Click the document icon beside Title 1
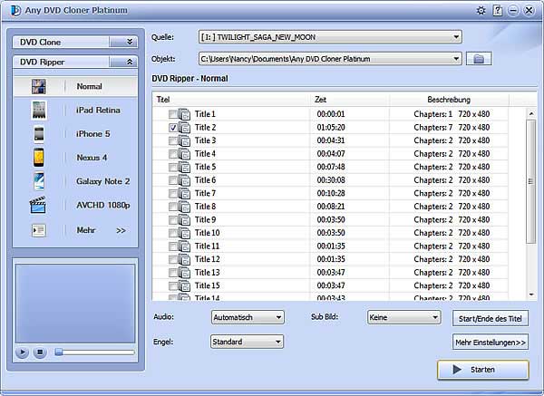The width and height of the screenshot is (544, 396). (x=185, y=114)
